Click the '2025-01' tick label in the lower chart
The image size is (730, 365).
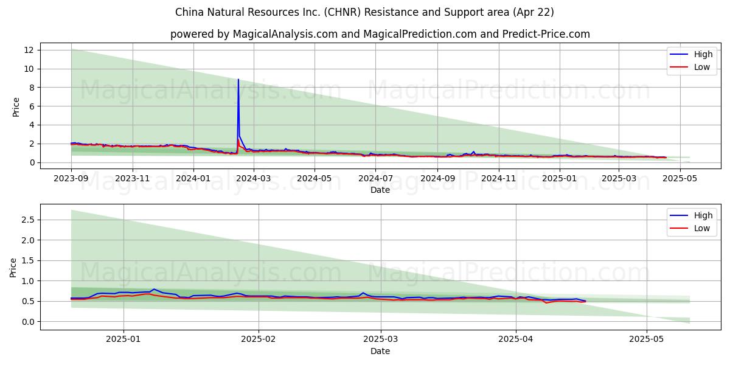(x=123, y=339)
